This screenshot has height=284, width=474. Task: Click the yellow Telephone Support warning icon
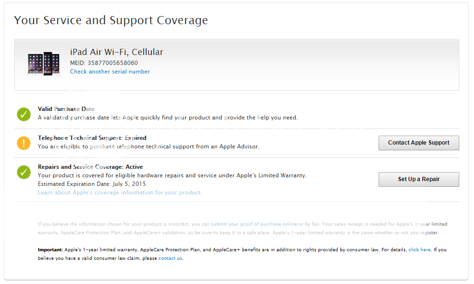[x=23, y=143]
